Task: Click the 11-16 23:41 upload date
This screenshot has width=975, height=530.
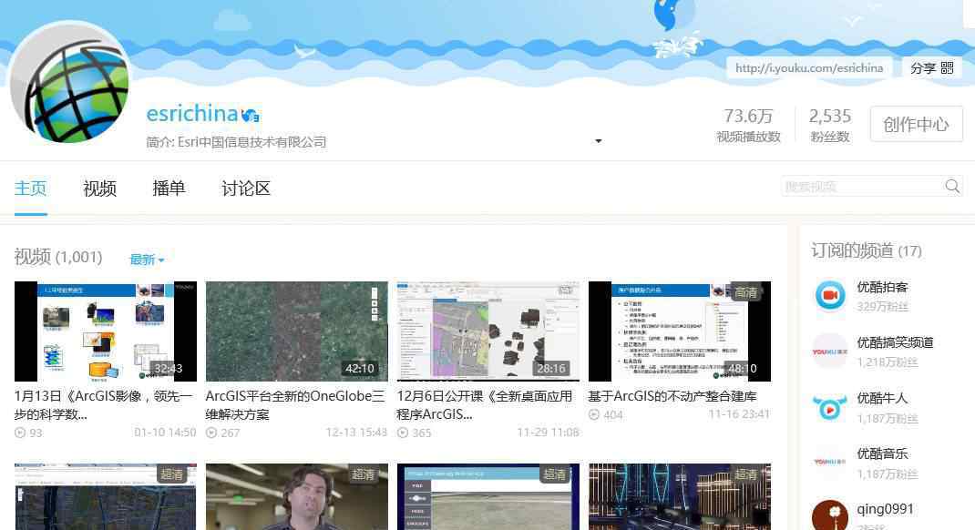Action: [739, 414]
